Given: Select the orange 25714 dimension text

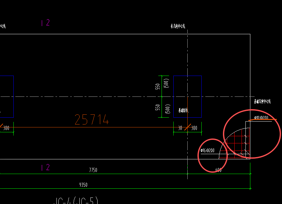Looking at the screenshot, I should tap(92, 120).
